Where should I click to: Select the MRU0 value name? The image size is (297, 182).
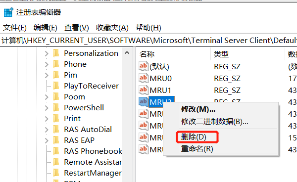point(160,79)
